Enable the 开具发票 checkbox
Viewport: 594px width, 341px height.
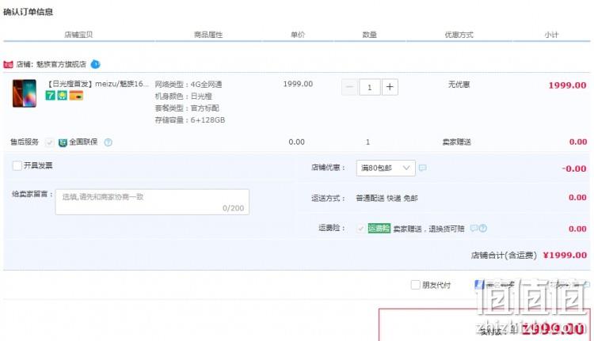click(17, 165)
